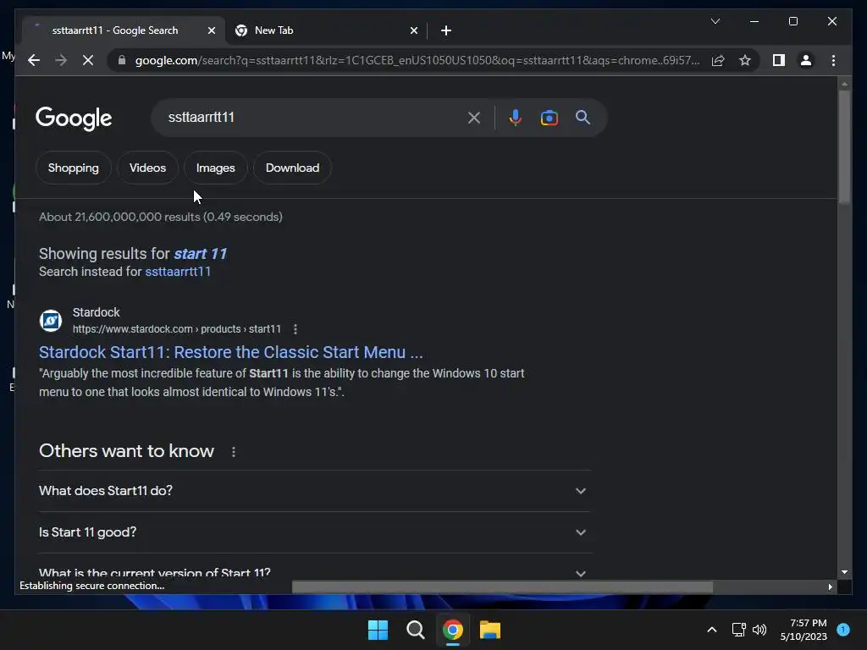Image resolution: width=867 pixels, height=650 pixels.
Task: Filter results by Images
Action: pyautogui.click(x=216, y=168)
